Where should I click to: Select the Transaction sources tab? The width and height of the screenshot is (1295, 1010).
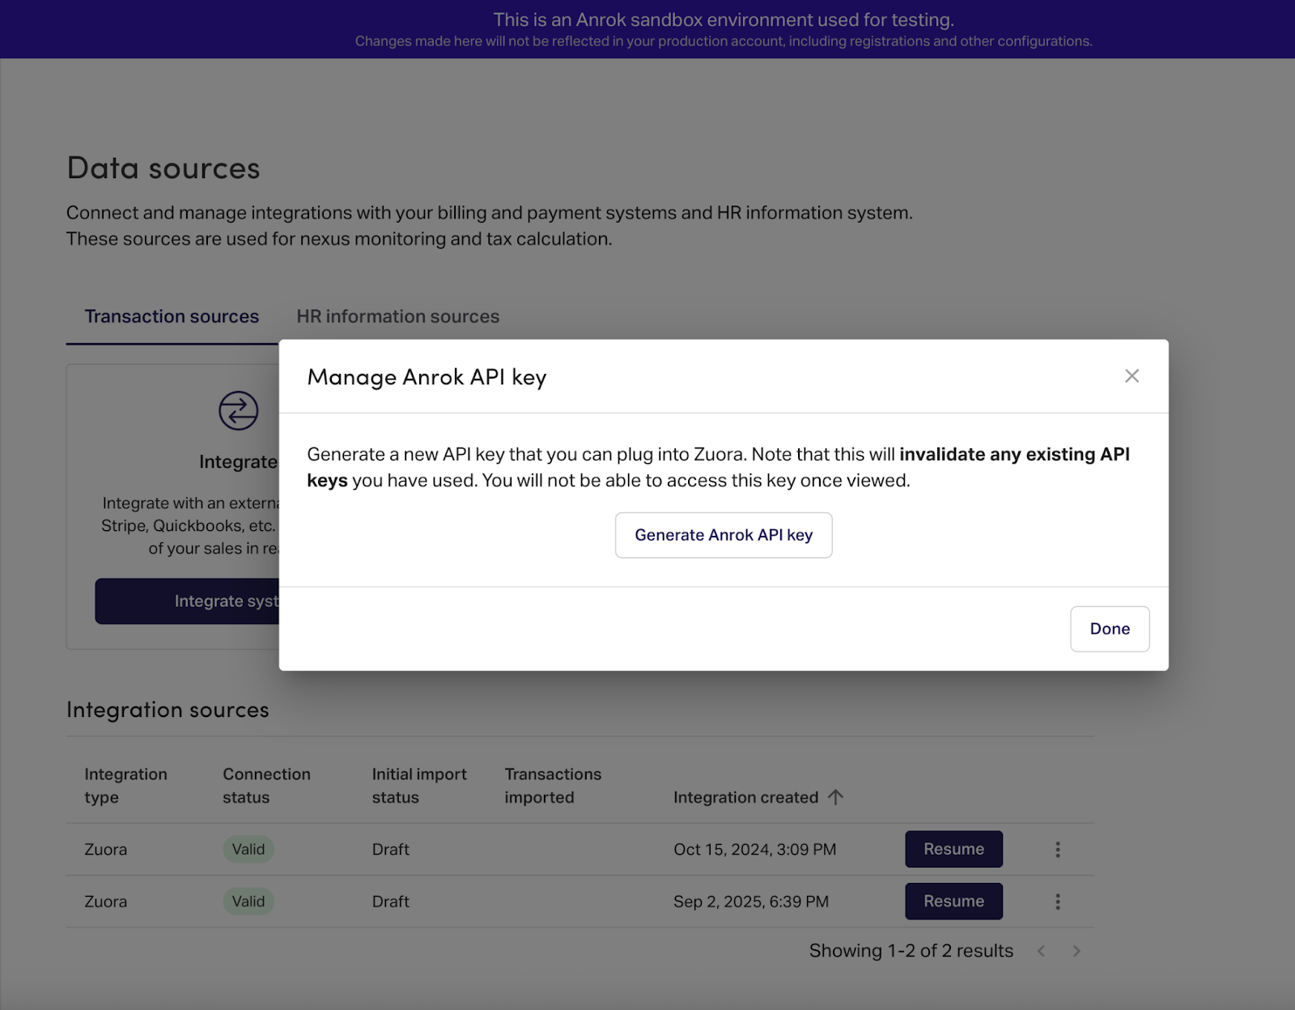click(x=172, y=316)
